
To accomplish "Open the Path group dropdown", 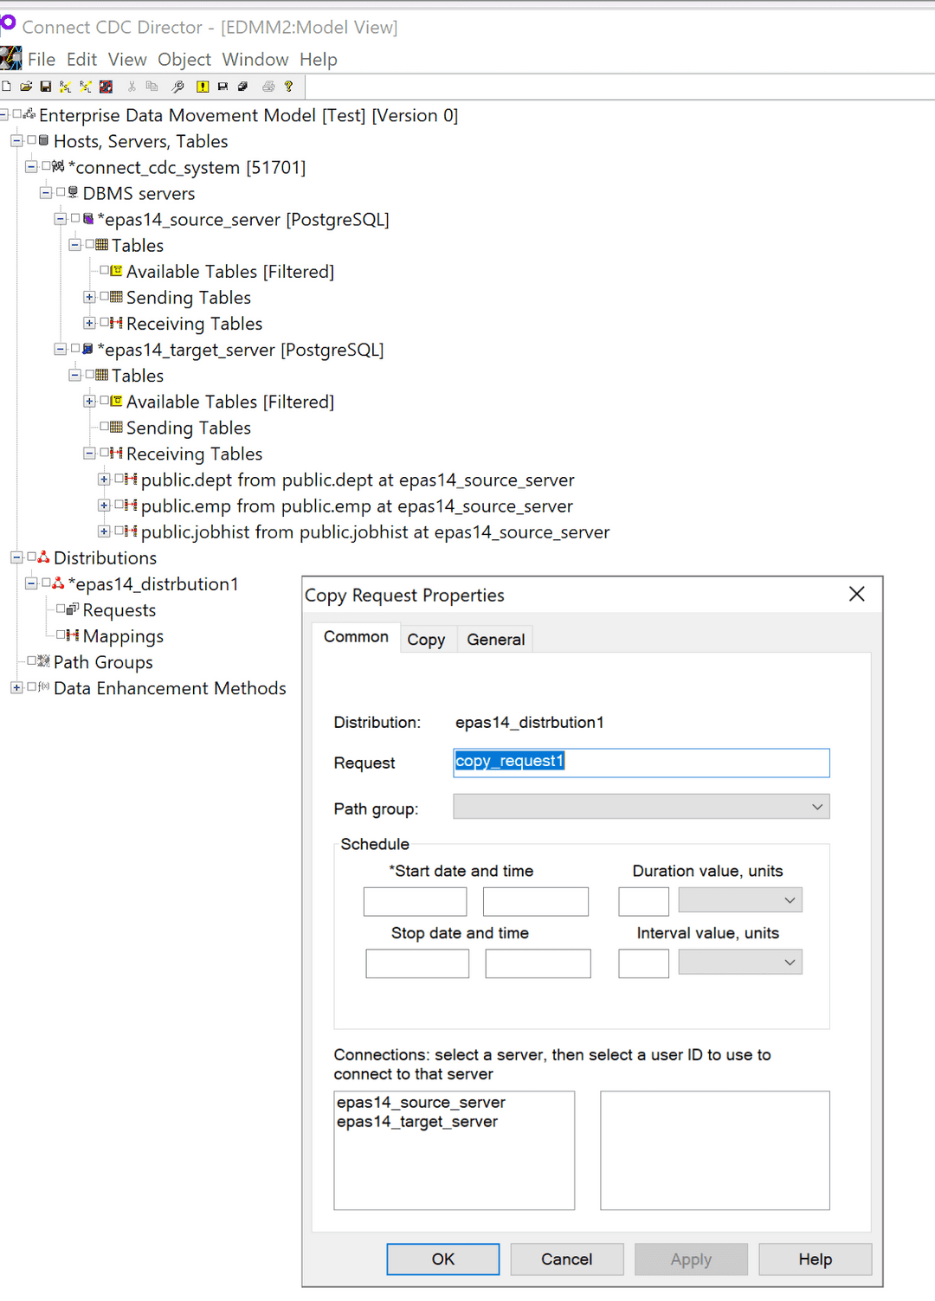I will (816, 807).
